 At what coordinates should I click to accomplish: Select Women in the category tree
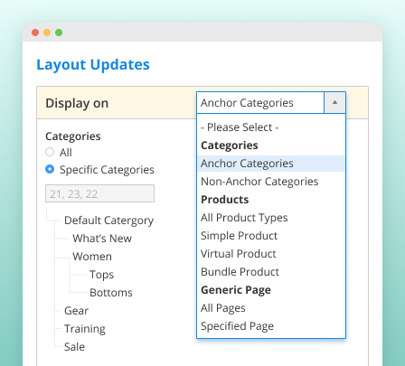click(x=92, y=257)
